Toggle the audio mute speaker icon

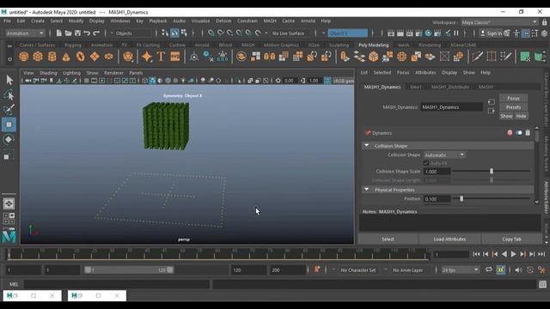point(518,270)
